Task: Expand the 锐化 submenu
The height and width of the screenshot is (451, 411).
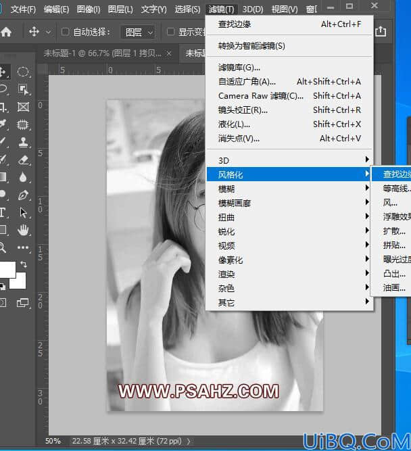Action: (x=289, y=231)
